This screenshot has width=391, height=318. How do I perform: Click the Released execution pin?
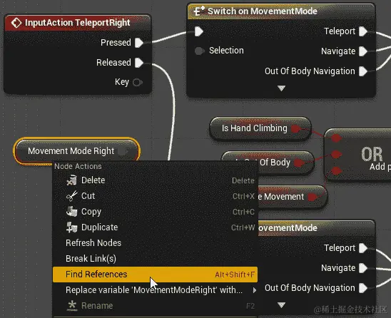coord(139,63)
